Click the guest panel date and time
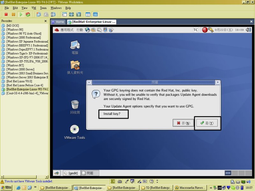This screenshot has height=191, width=255. (229, 30)
